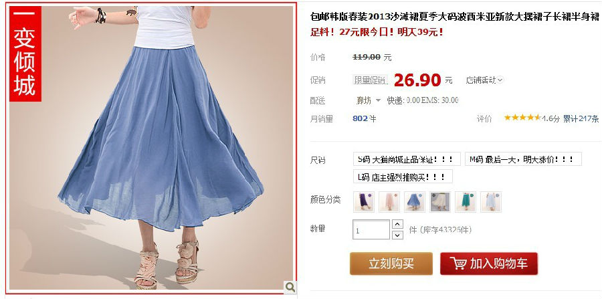Image resolution: width=602 pixels, height=299 pixels.
Task: Open the 廊坊 delivery location dropdown
Action: (368, 100)
